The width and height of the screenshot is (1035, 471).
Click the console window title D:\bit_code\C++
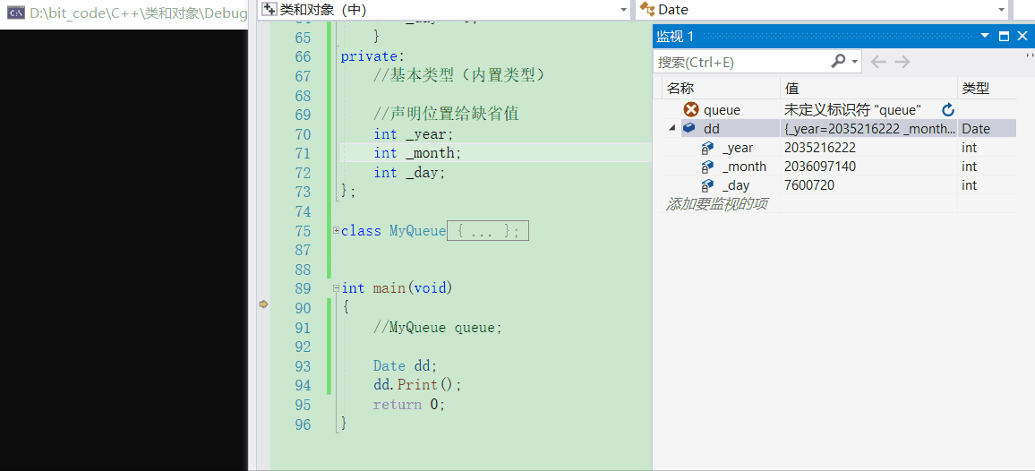point(138,12)
